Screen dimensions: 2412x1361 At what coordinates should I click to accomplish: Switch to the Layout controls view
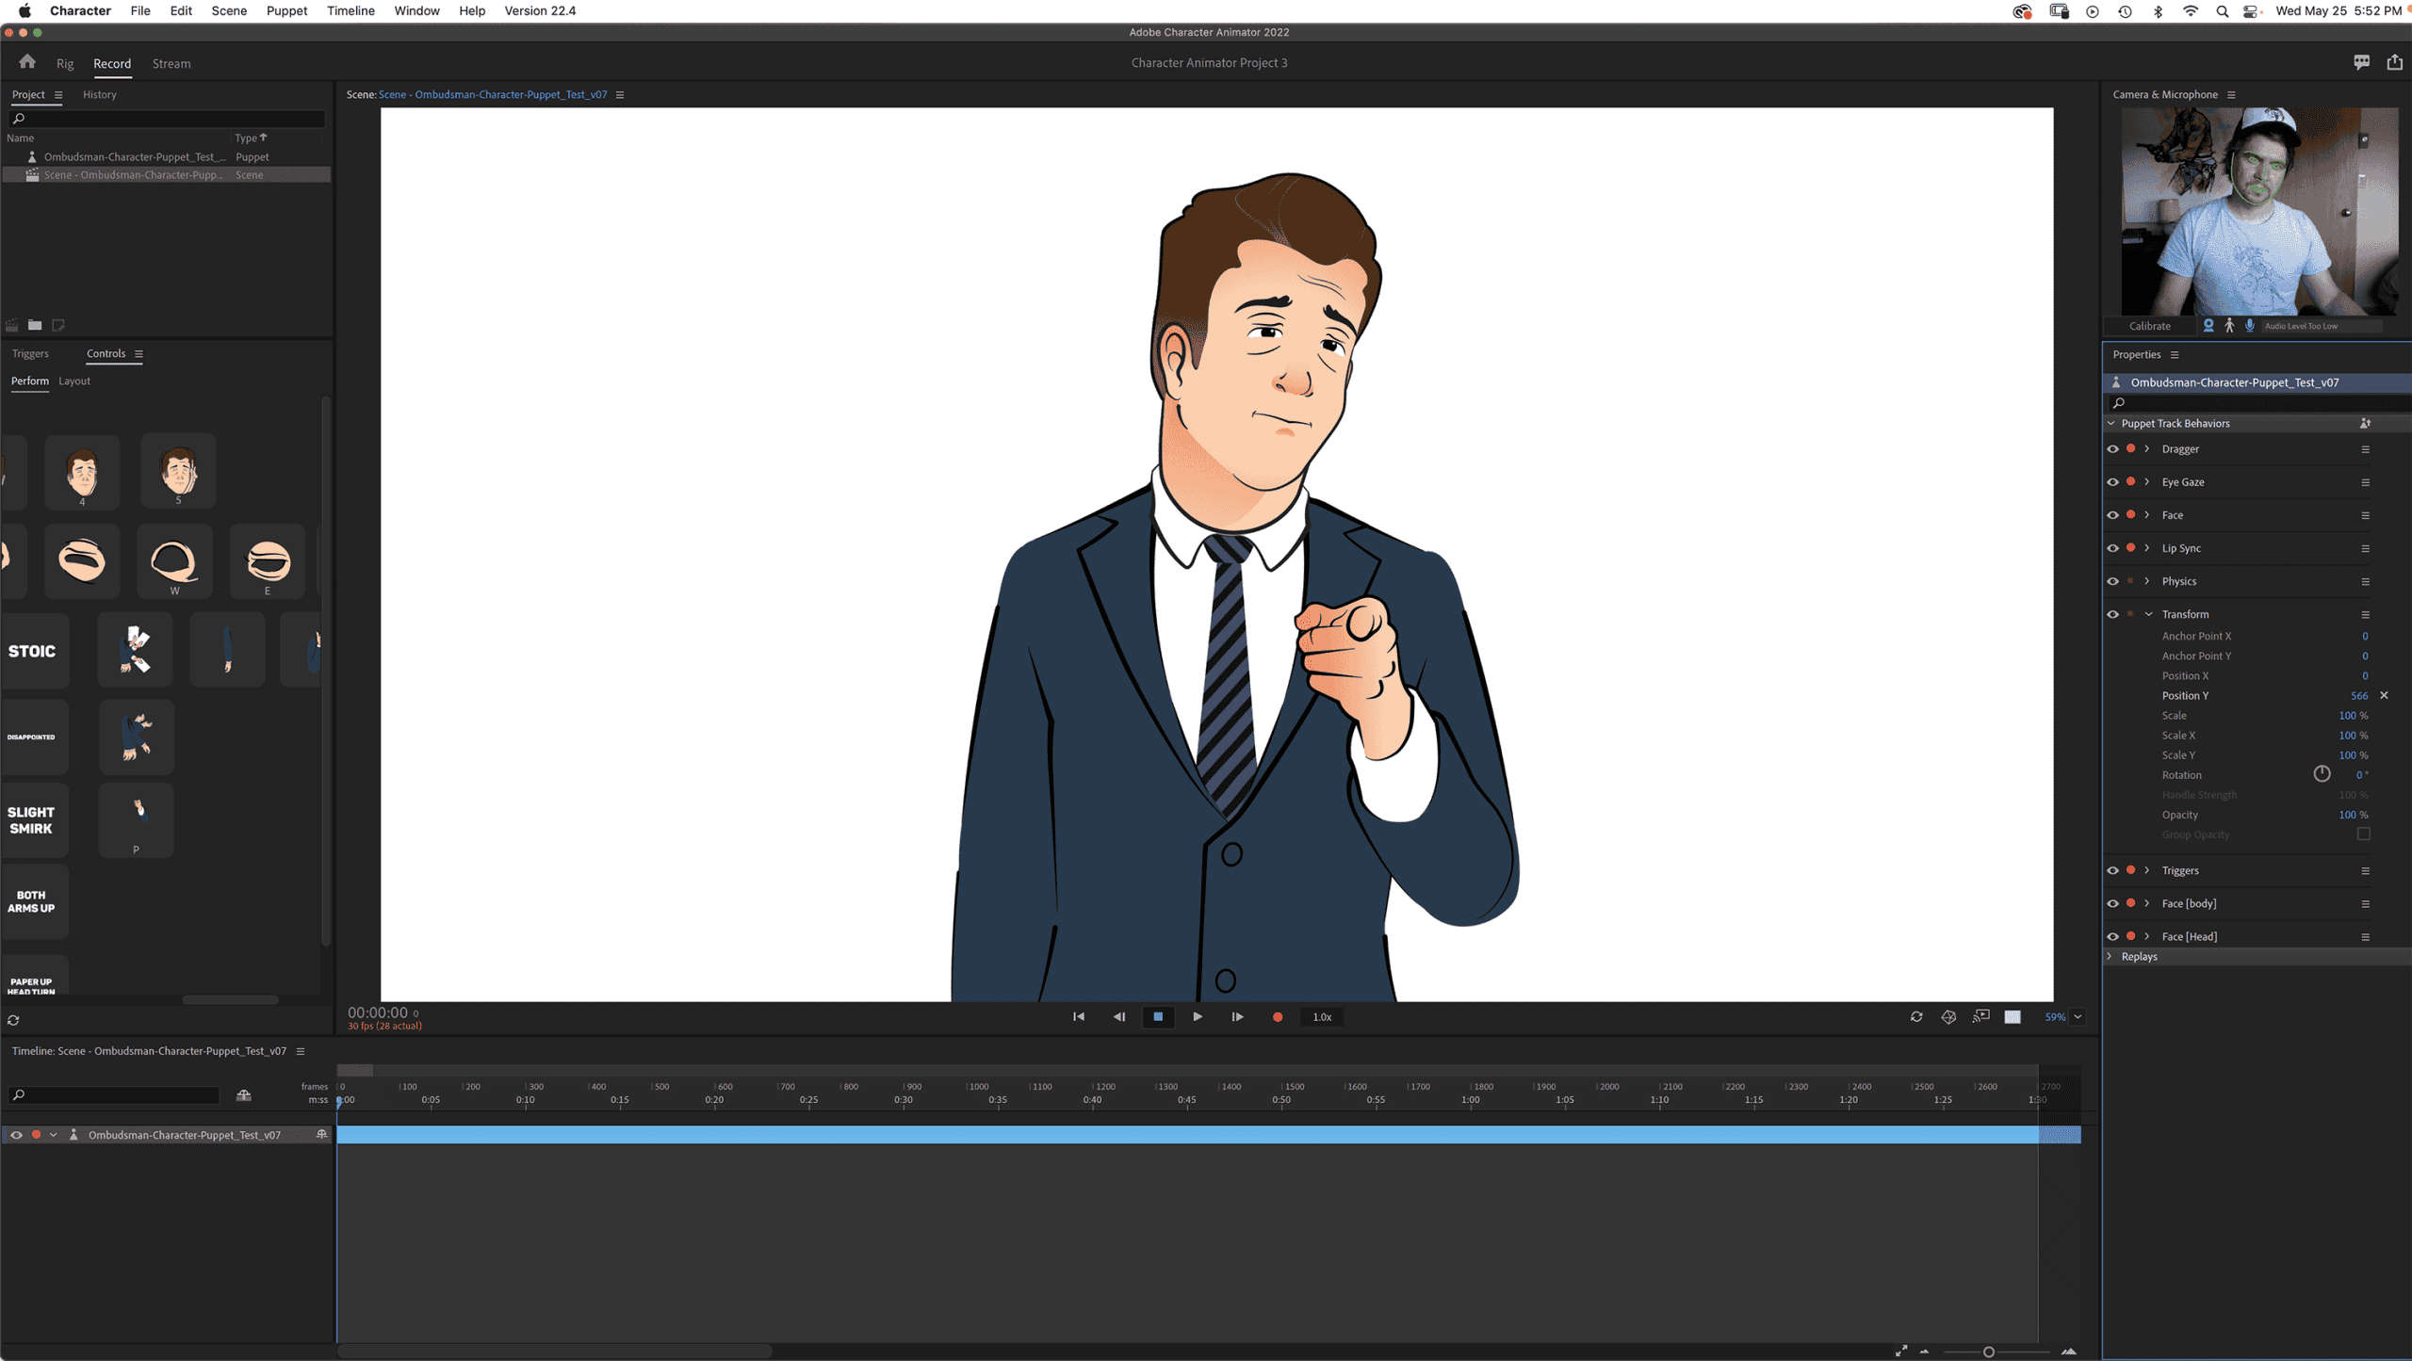point(74,381)
